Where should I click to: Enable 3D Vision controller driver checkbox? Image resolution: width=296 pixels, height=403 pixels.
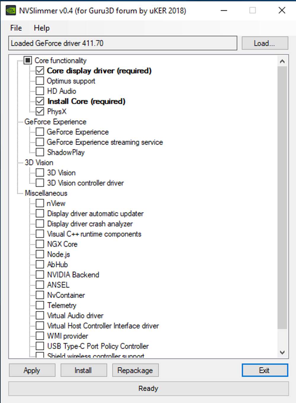tap(40, 183)
